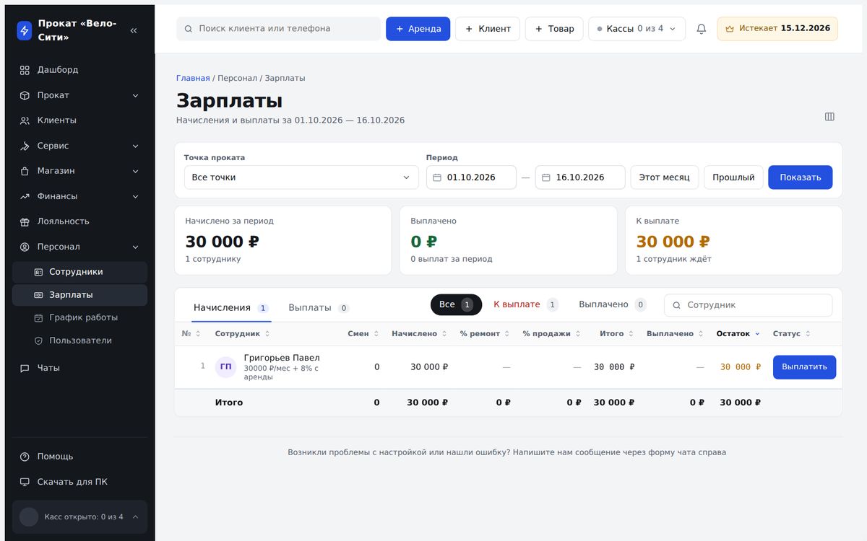Click the Прокат box icon
The image size is (867, 541).
(25, 95)
